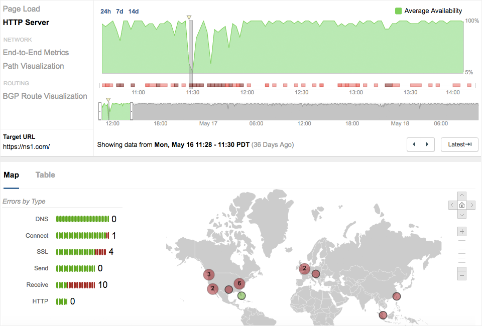Zoom in on the map
The width and height of the screenshot is (482, 326).
point(462,232)
